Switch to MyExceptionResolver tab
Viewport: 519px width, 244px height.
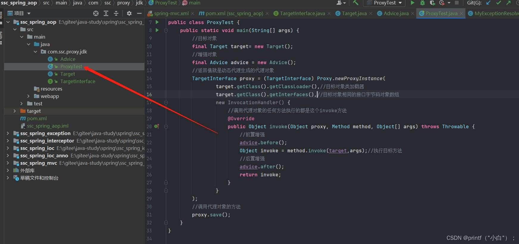click(x=493, y=13)
